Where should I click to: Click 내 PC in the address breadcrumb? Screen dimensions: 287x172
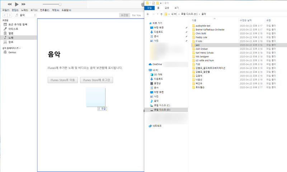pyautogui.click(x=174, y=14)
